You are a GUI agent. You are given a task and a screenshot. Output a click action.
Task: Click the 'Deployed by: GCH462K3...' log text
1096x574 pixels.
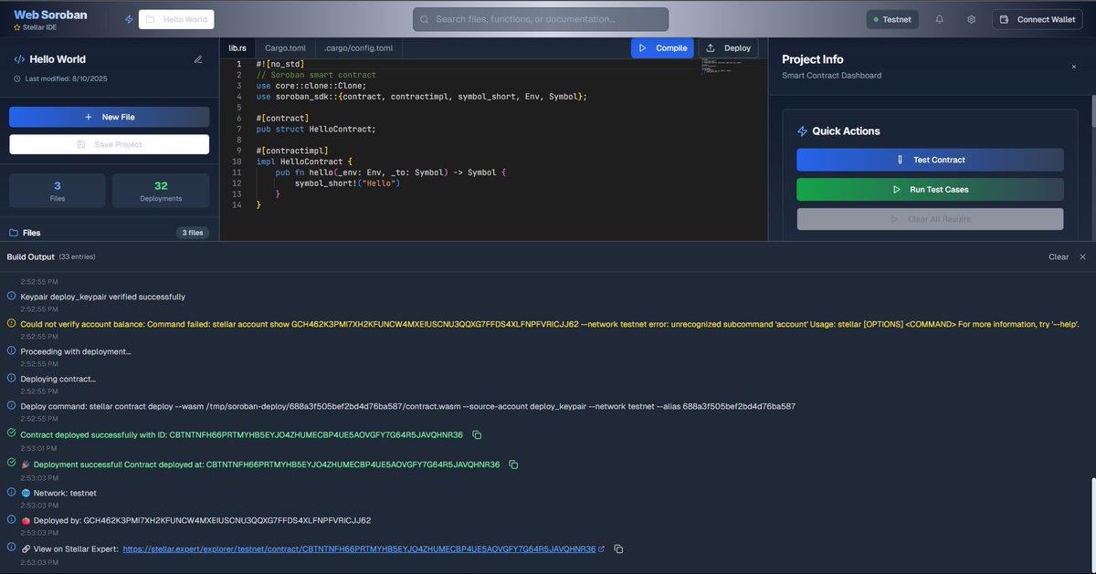[x=202, y=520]
